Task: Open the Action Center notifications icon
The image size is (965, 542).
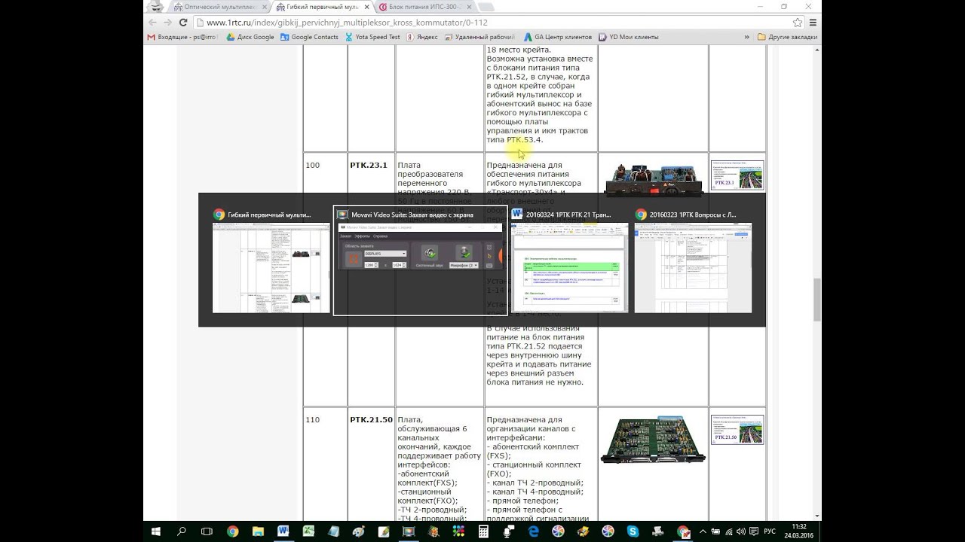Action: pos(754,531)
